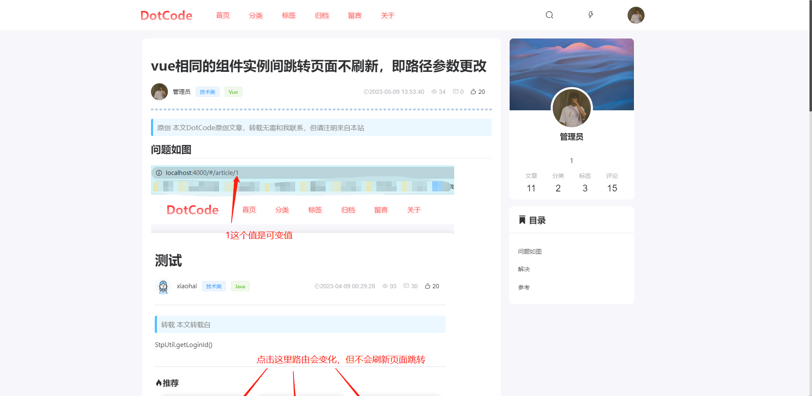
Task: Open the user avatar in top navigation
Action: click(636, 15)
